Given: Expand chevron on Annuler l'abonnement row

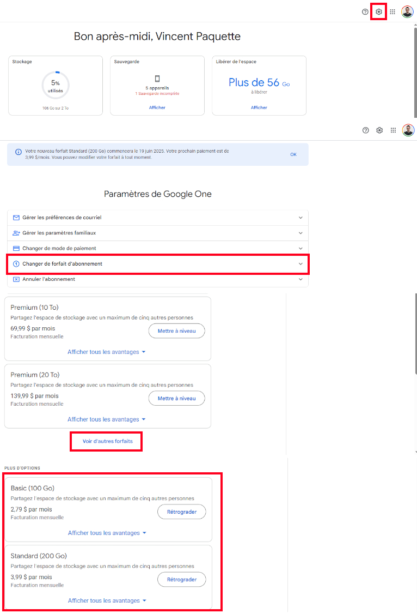Looking at the screenshot, I should [x=301, y=279].
